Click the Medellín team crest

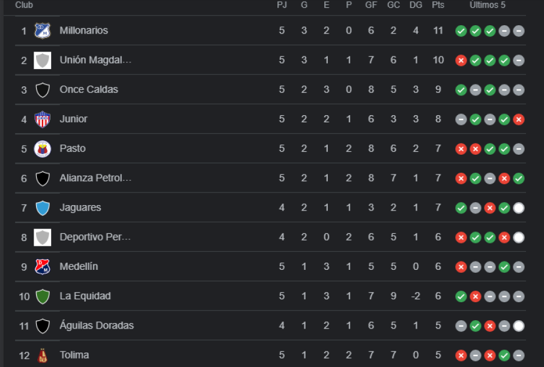point(42,267)
